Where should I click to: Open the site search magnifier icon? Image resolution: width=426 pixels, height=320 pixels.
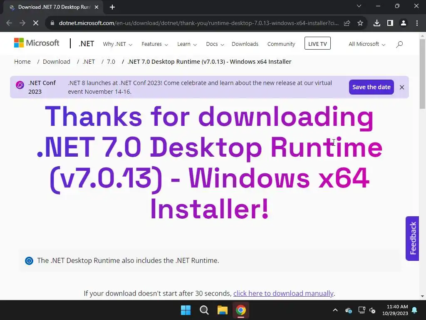[399, 44]
